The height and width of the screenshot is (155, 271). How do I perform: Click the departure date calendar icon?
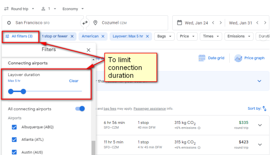180,23
